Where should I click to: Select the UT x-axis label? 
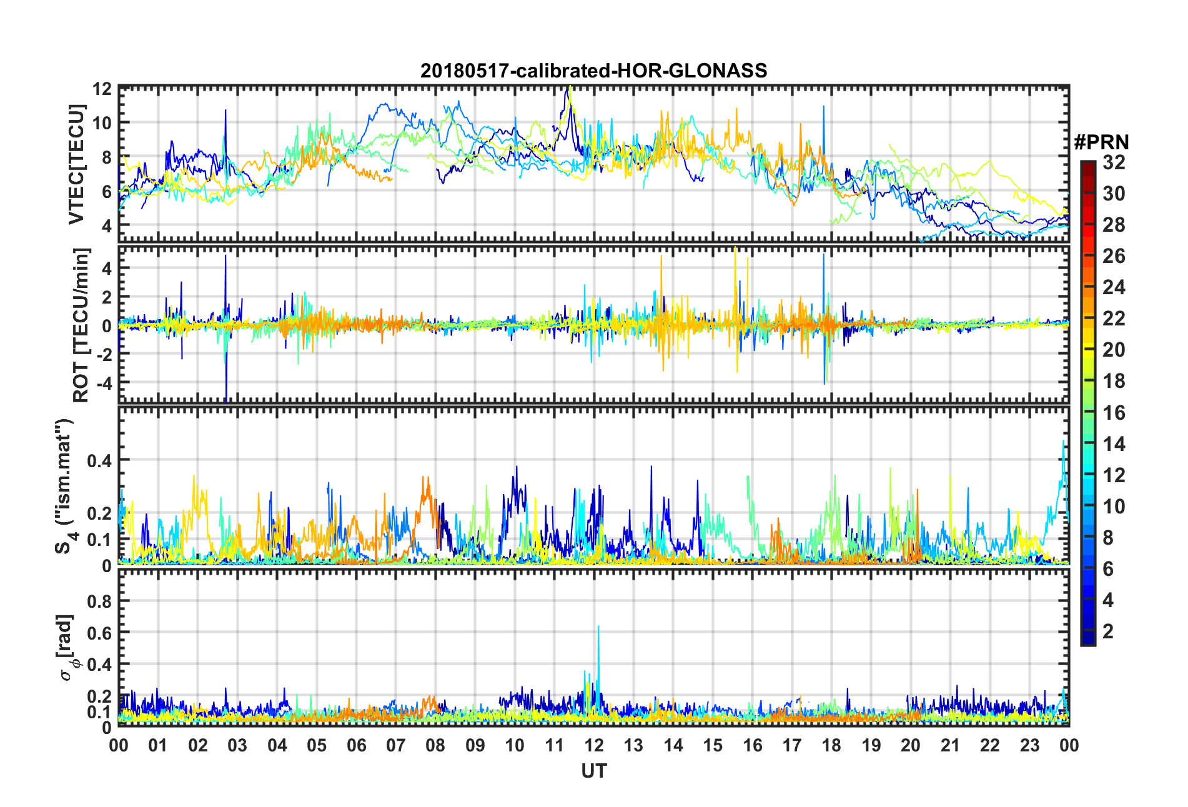pyautogui.click(x=593, y=771)
